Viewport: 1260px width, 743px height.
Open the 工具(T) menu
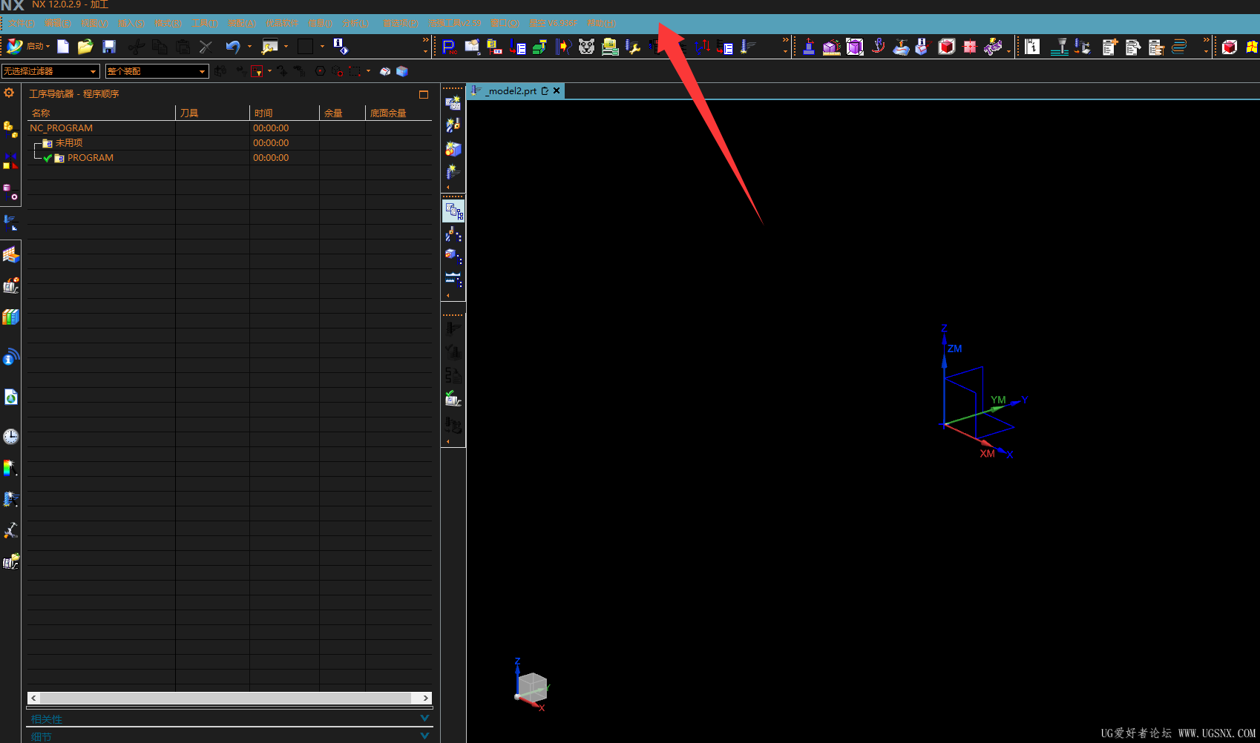click(205, 23)
